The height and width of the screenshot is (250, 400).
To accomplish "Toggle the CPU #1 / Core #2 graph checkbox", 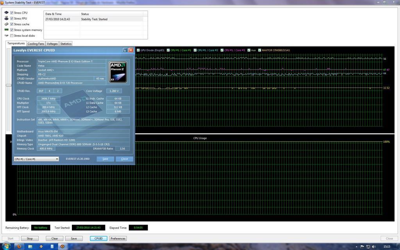I will 195,50.
